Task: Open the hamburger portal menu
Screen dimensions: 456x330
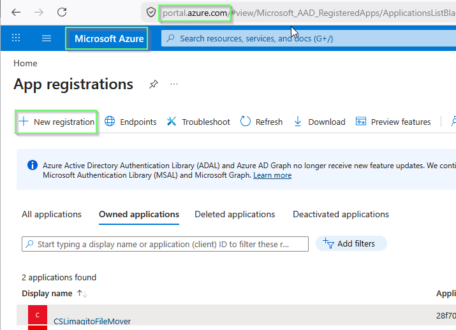Action: 47,38
